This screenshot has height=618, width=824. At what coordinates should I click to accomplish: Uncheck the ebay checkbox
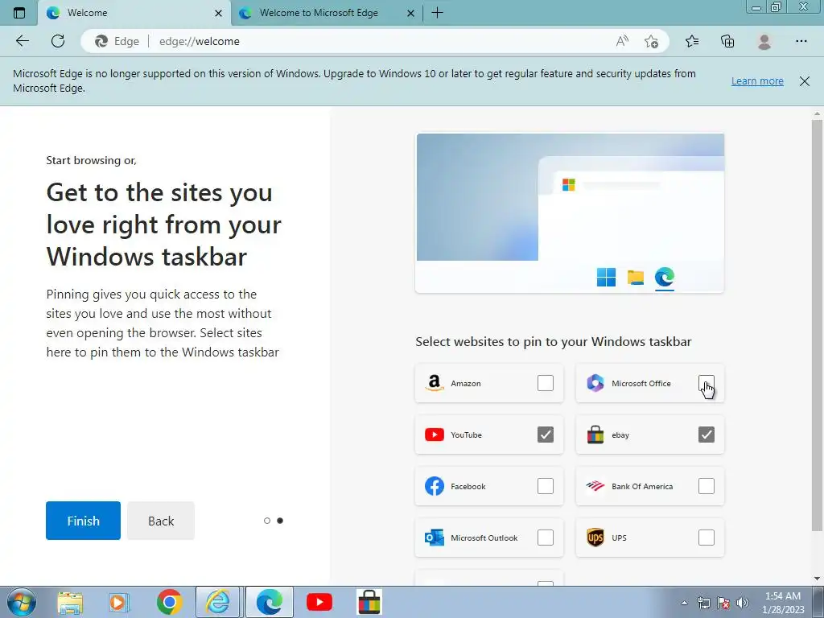707,435
